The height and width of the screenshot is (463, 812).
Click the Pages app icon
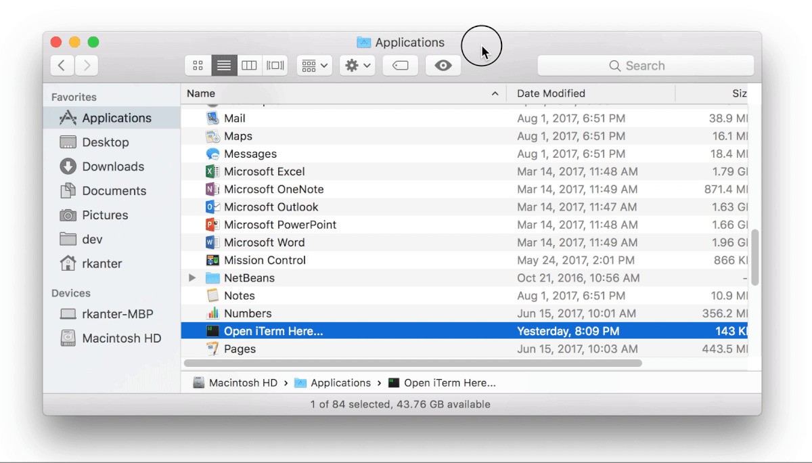point(213,349)
